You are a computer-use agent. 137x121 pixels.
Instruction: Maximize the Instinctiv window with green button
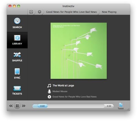click(19, 6)
